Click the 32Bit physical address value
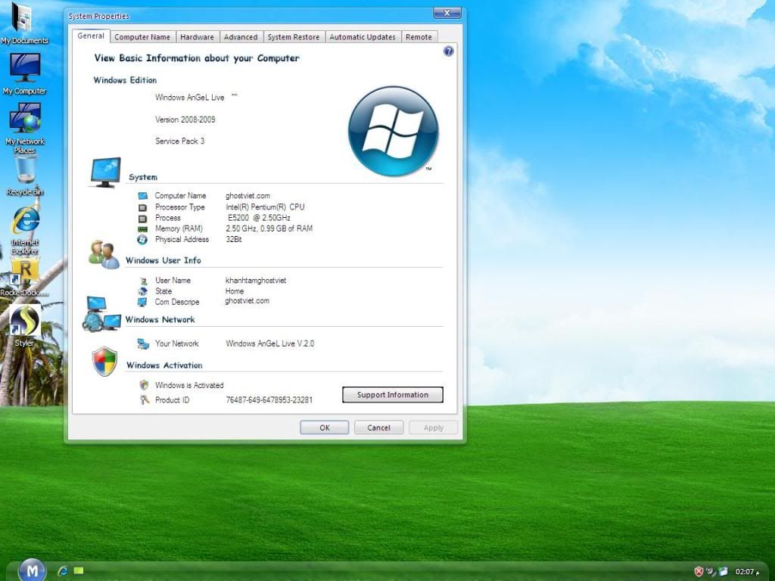Viewport: 775px width, 581px height. click(234, 239)
